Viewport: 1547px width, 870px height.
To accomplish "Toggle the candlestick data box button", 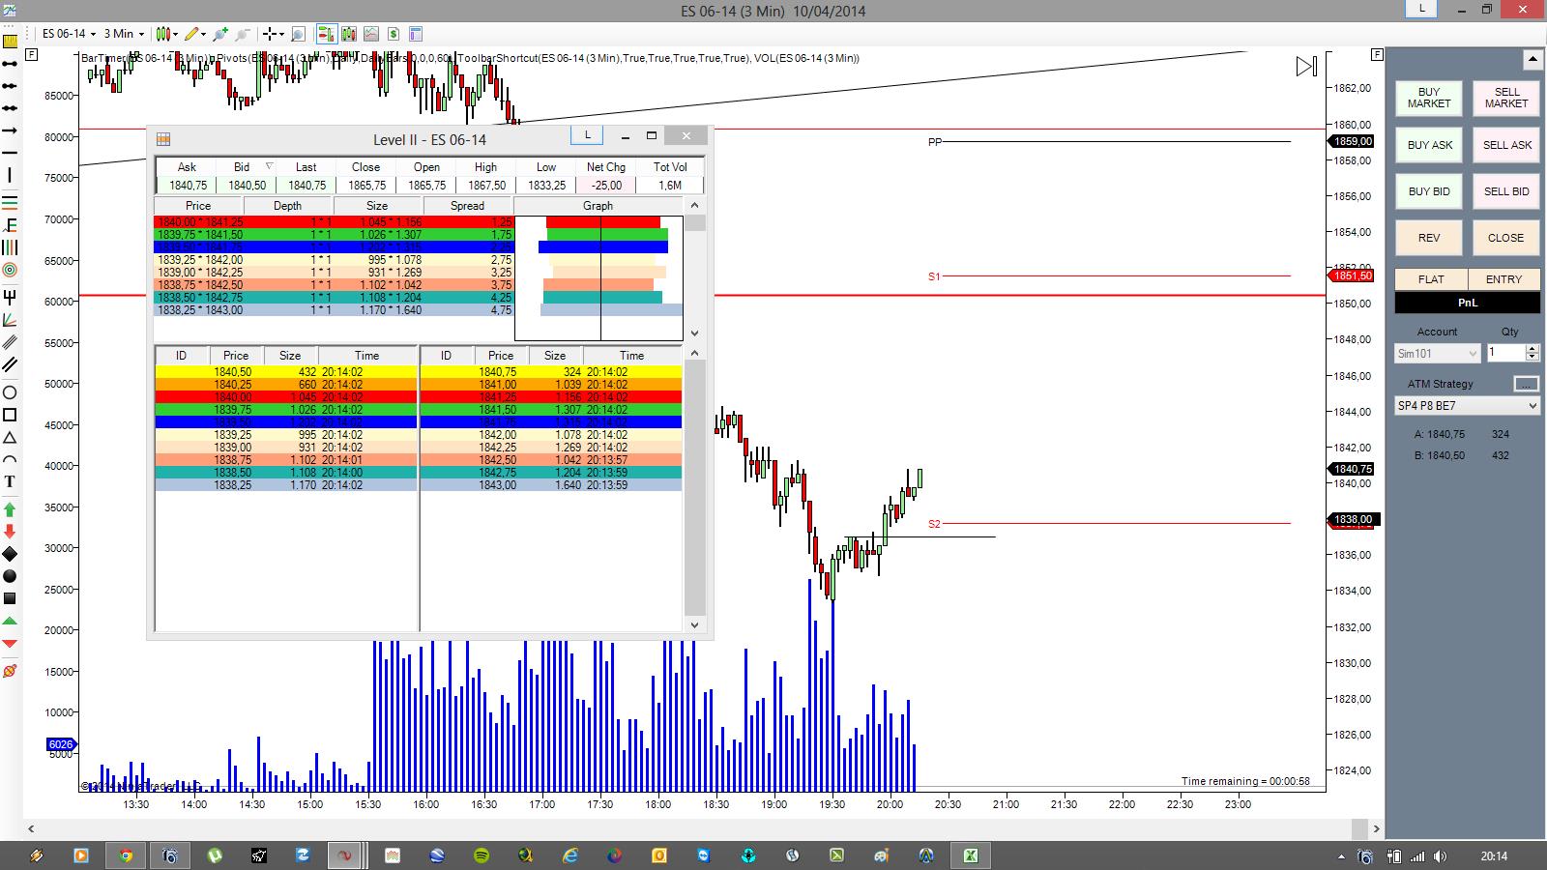I will (349, 34).
